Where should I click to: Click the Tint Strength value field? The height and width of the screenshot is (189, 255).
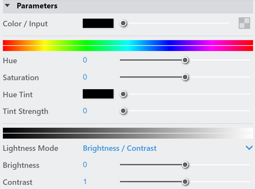(x=85, y=111)
